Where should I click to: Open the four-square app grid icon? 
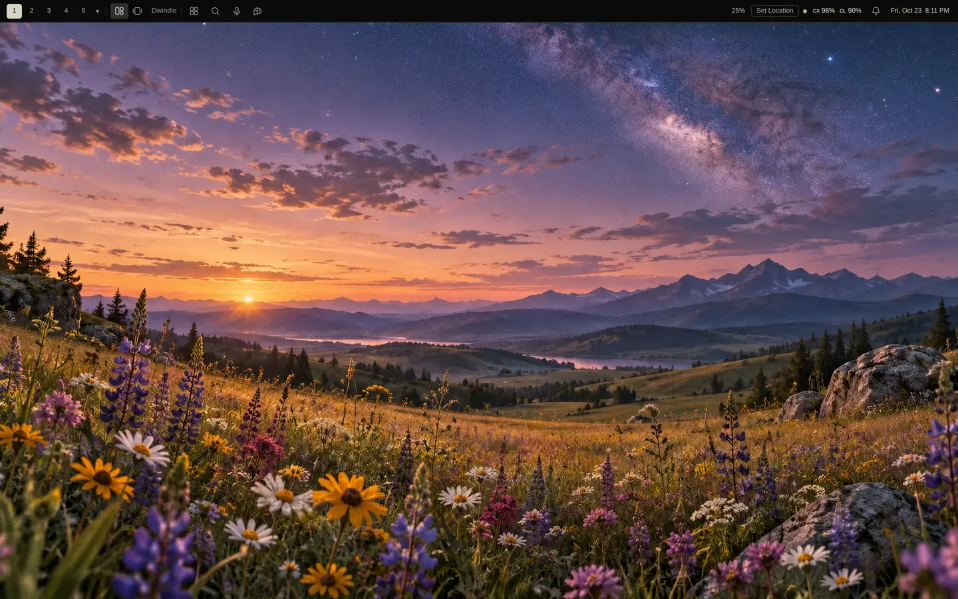coord(194,11)
